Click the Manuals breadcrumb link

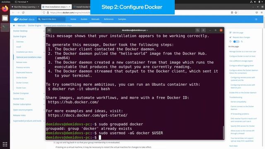[22, 26]
